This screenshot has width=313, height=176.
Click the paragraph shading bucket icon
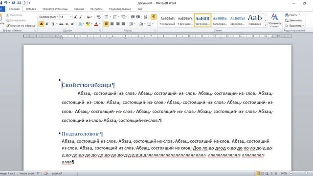[x=141, y=24]
